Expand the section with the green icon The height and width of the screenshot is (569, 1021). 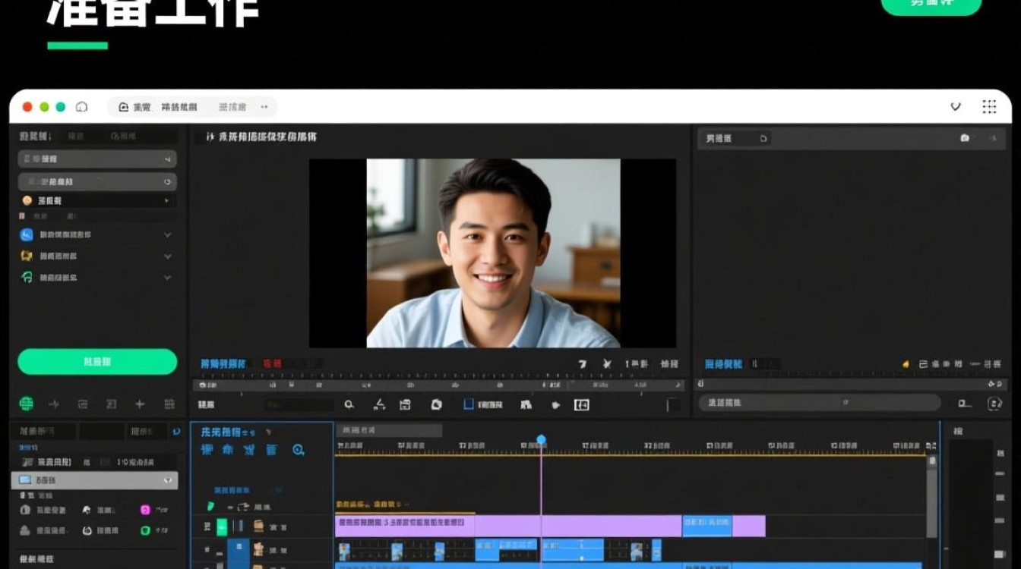pos(97,278)
